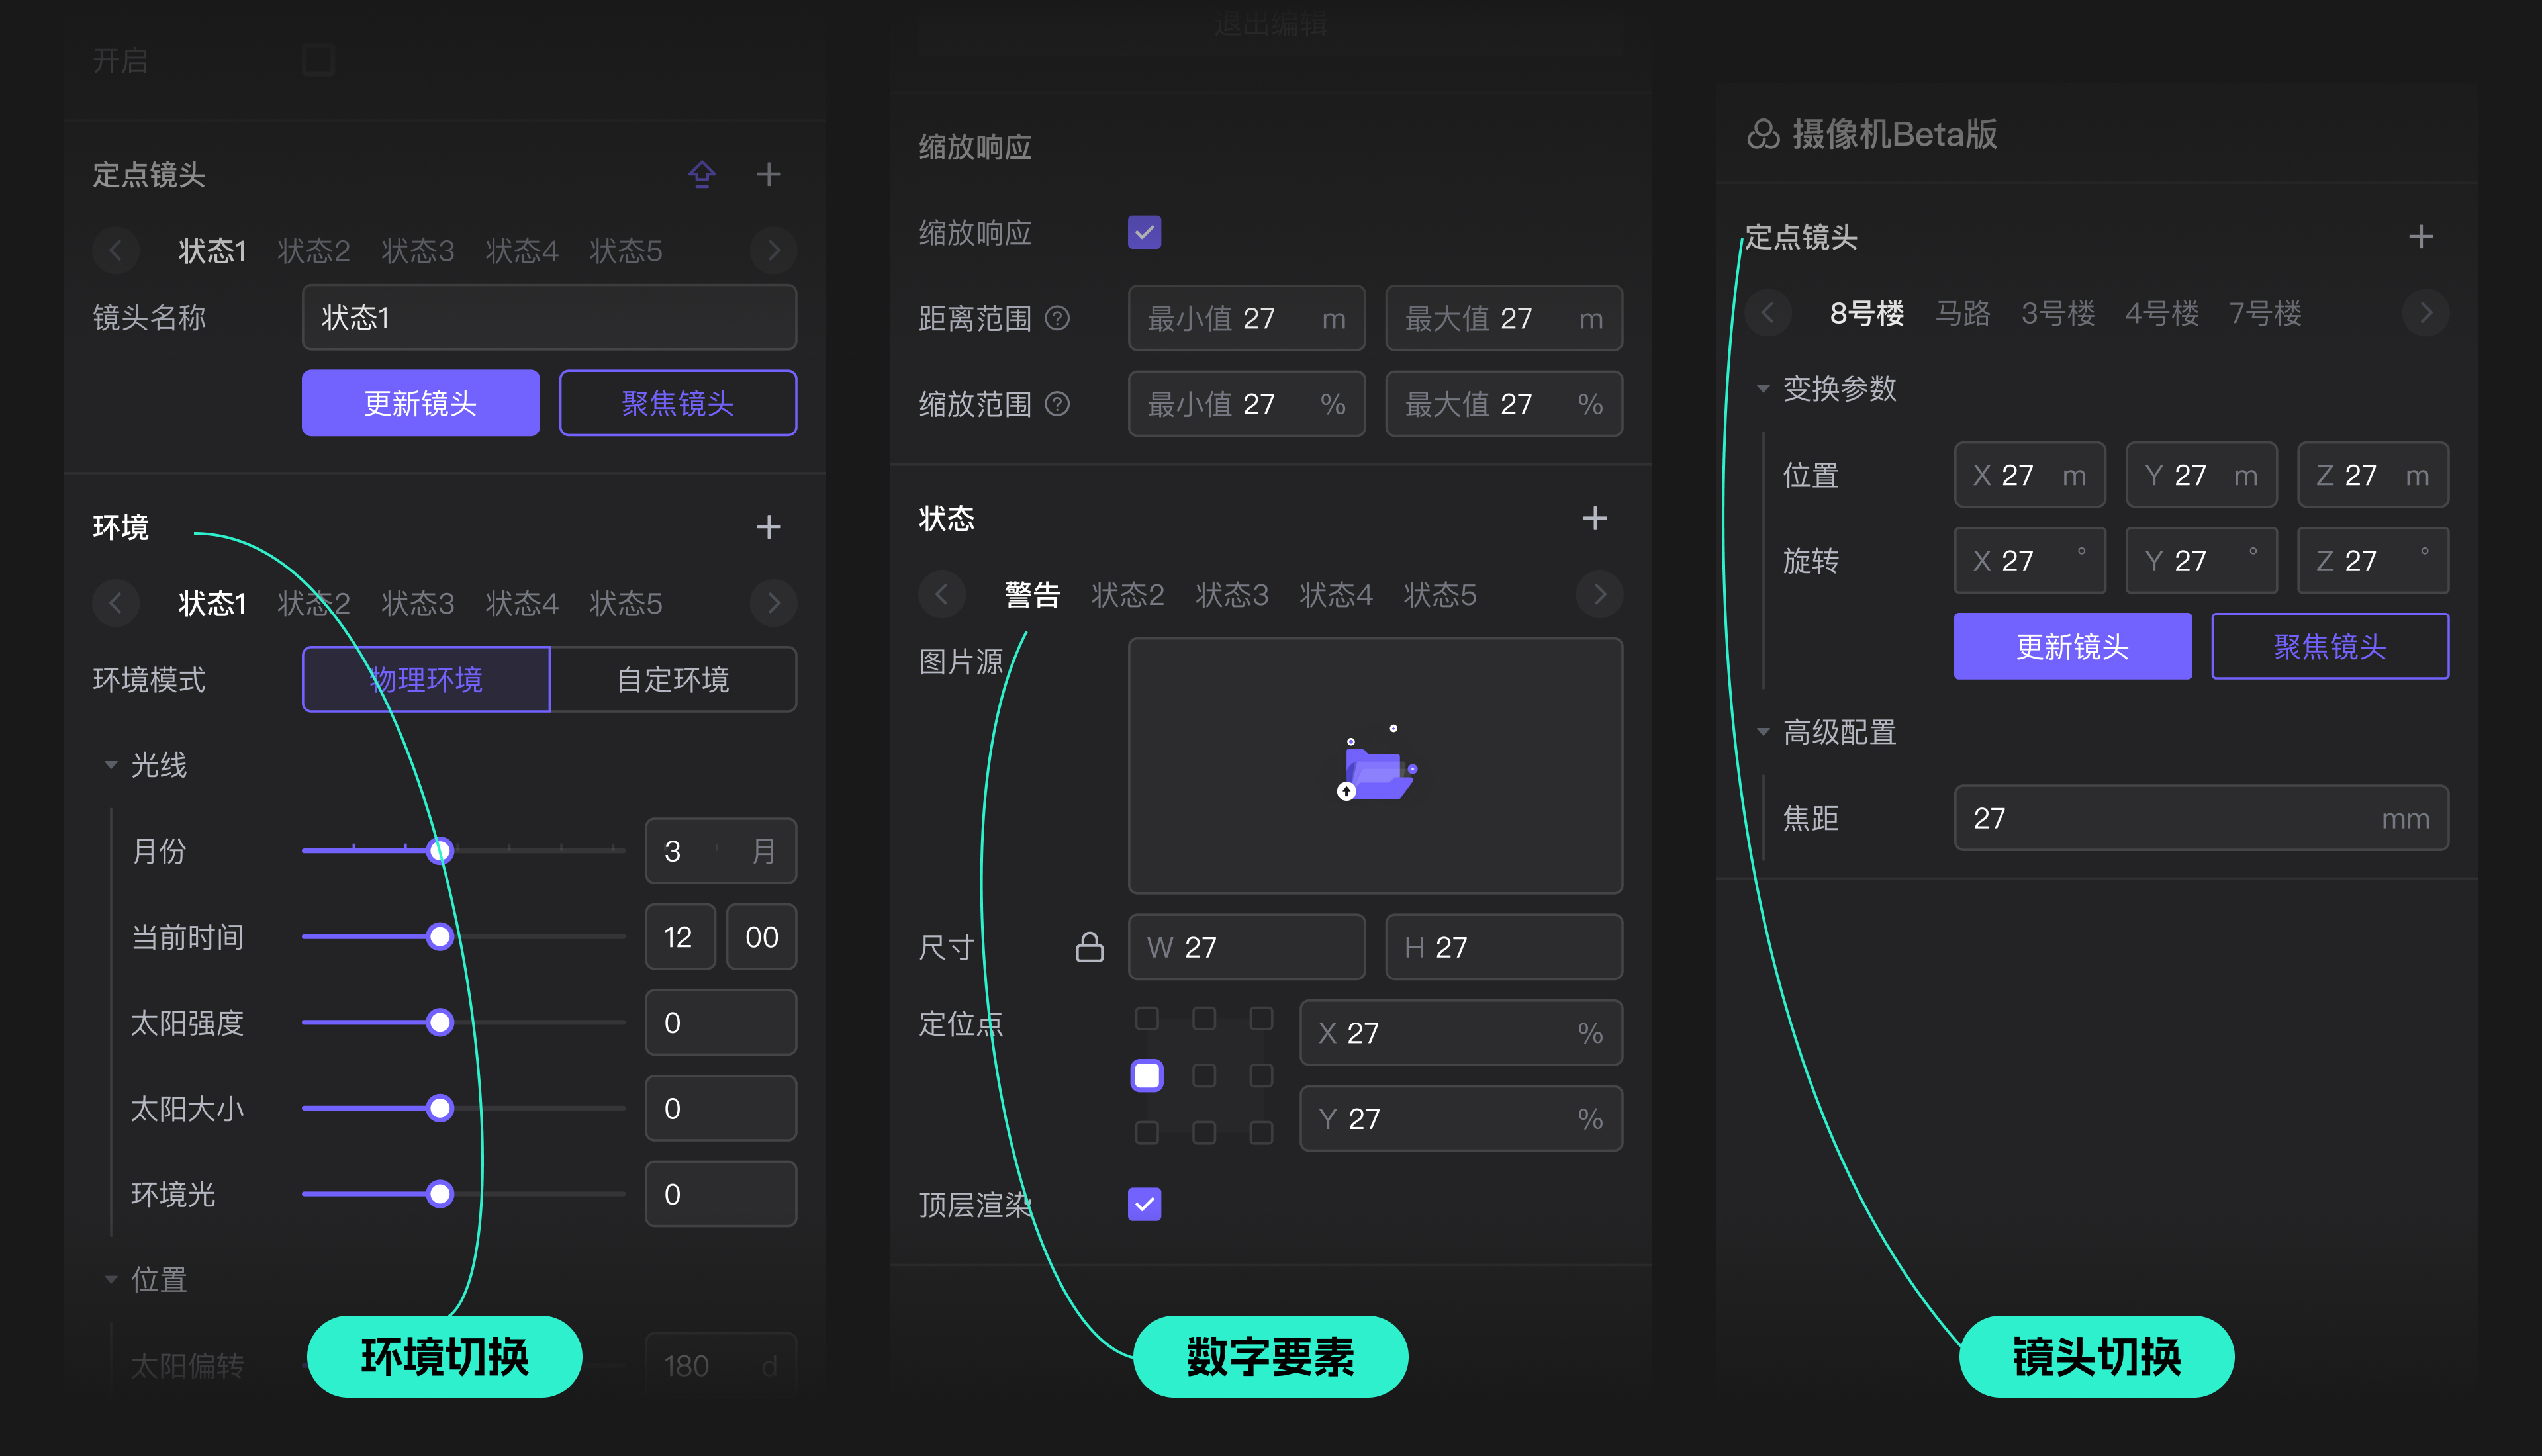Click the 太阳强度 slider handle
Image resolution: width=2542 pixels, height=1456 pixels.
(440, 1022)
